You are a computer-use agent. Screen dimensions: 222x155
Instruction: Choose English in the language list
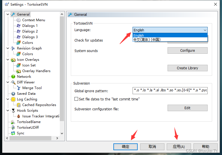(170, 35)
